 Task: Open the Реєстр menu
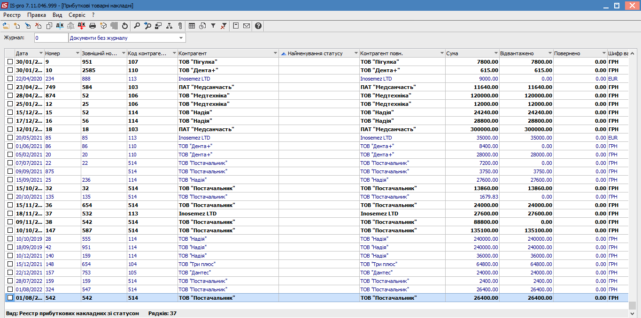(x=12, y=15)
